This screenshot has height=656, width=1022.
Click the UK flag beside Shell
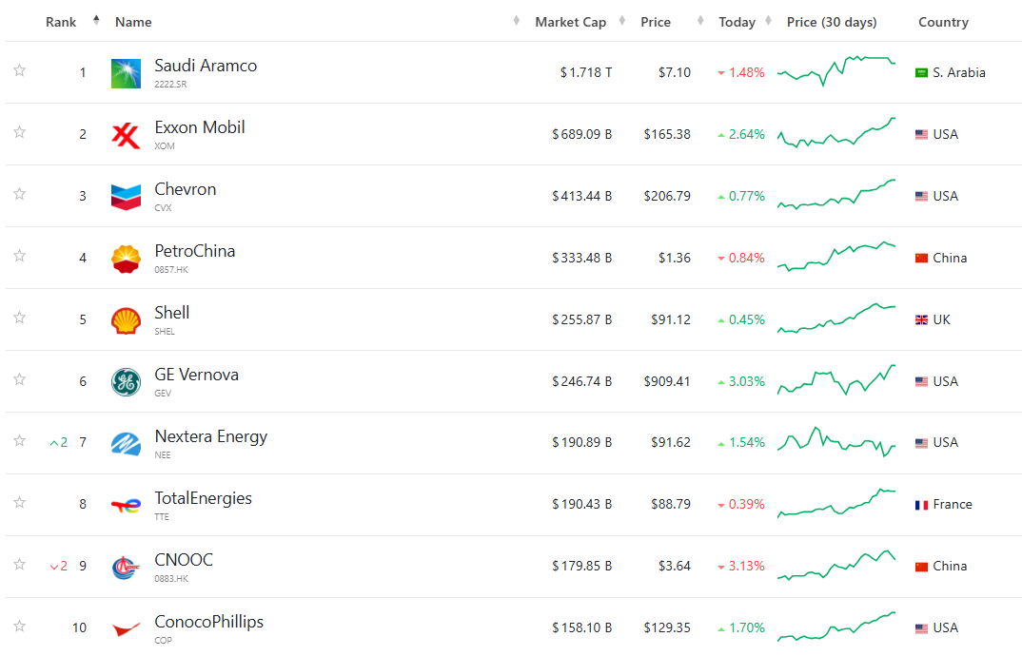pos(921,320)
